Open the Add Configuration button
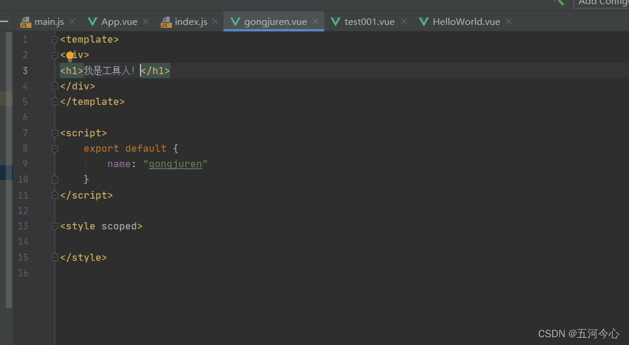Viewport: 629px width, 345px height. pyautogui.click(x=602, y=2)
